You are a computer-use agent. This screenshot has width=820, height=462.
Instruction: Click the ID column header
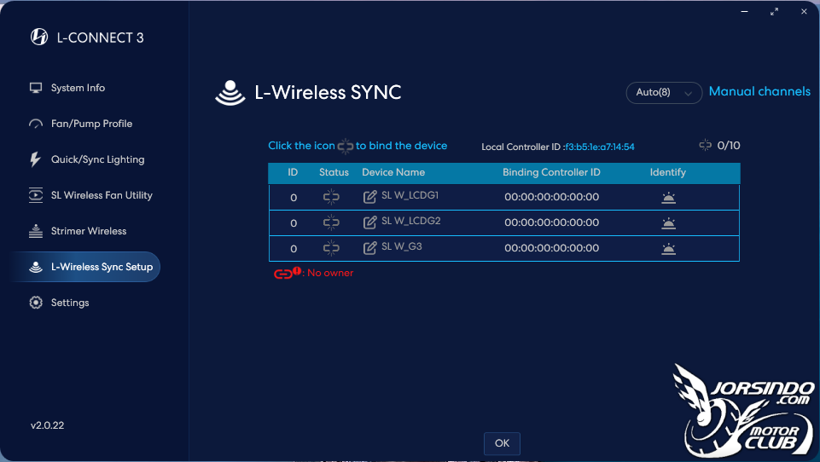click(293, 172)
